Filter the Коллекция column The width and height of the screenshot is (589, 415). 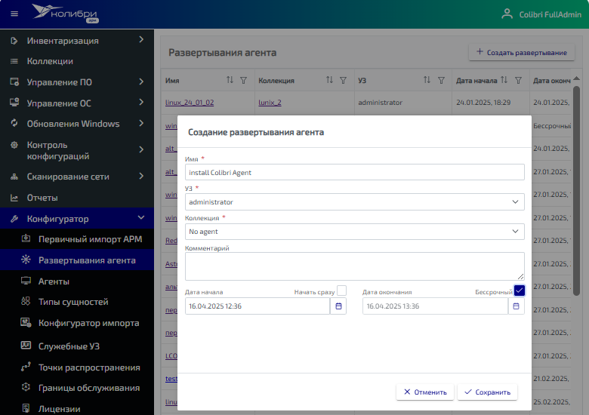(343, 80)
